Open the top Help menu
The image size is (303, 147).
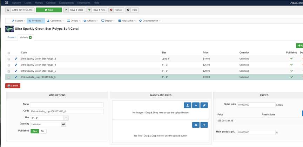pos(96,3)
